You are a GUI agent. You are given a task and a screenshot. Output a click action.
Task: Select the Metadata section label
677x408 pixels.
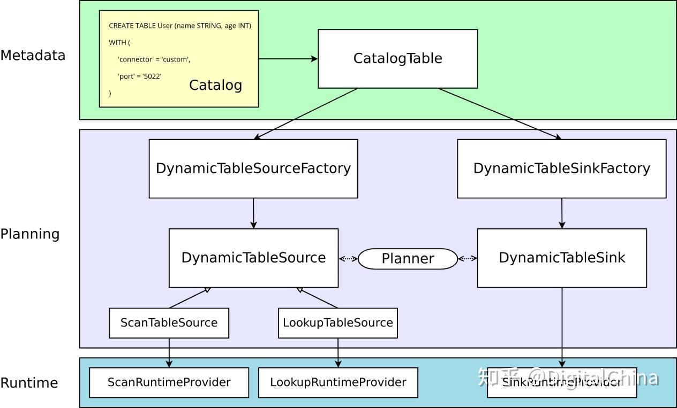(33, 55)
